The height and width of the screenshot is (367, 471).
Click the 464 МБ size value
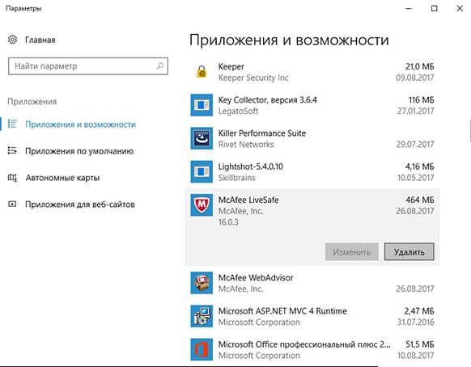420,200
